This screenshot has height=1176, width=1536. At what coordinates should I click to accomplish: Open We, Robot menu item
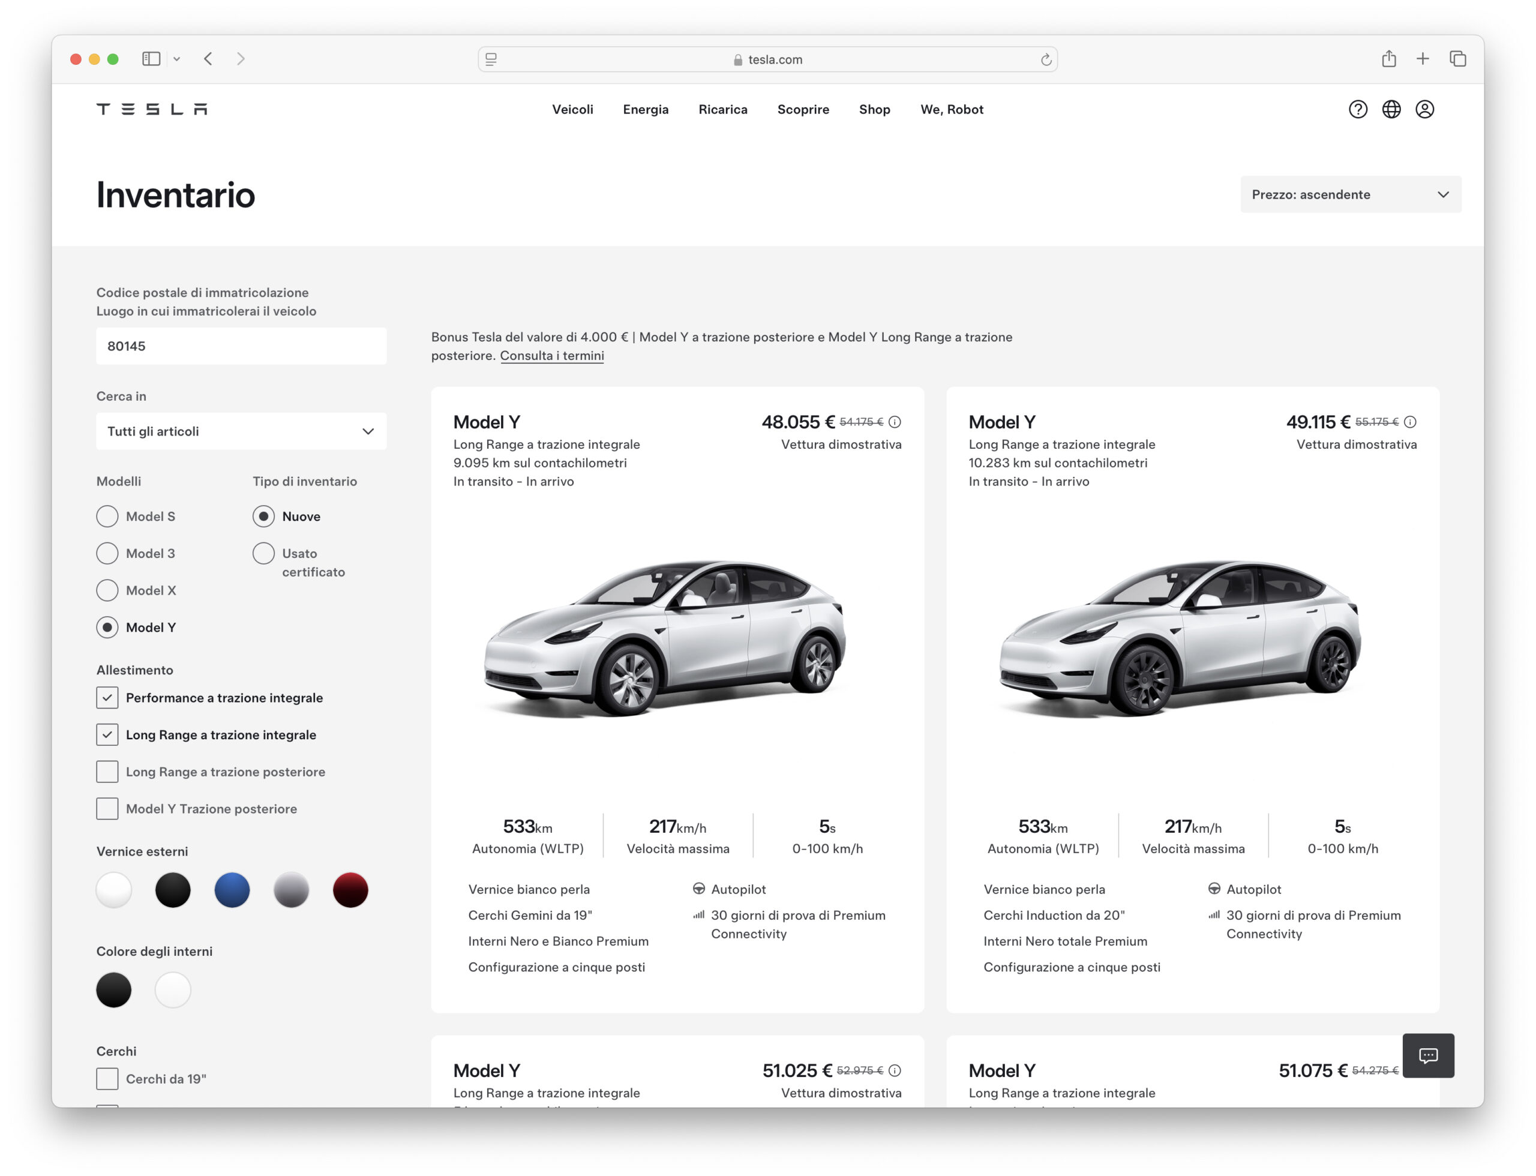pyautogui.click(x=952, y=109)
